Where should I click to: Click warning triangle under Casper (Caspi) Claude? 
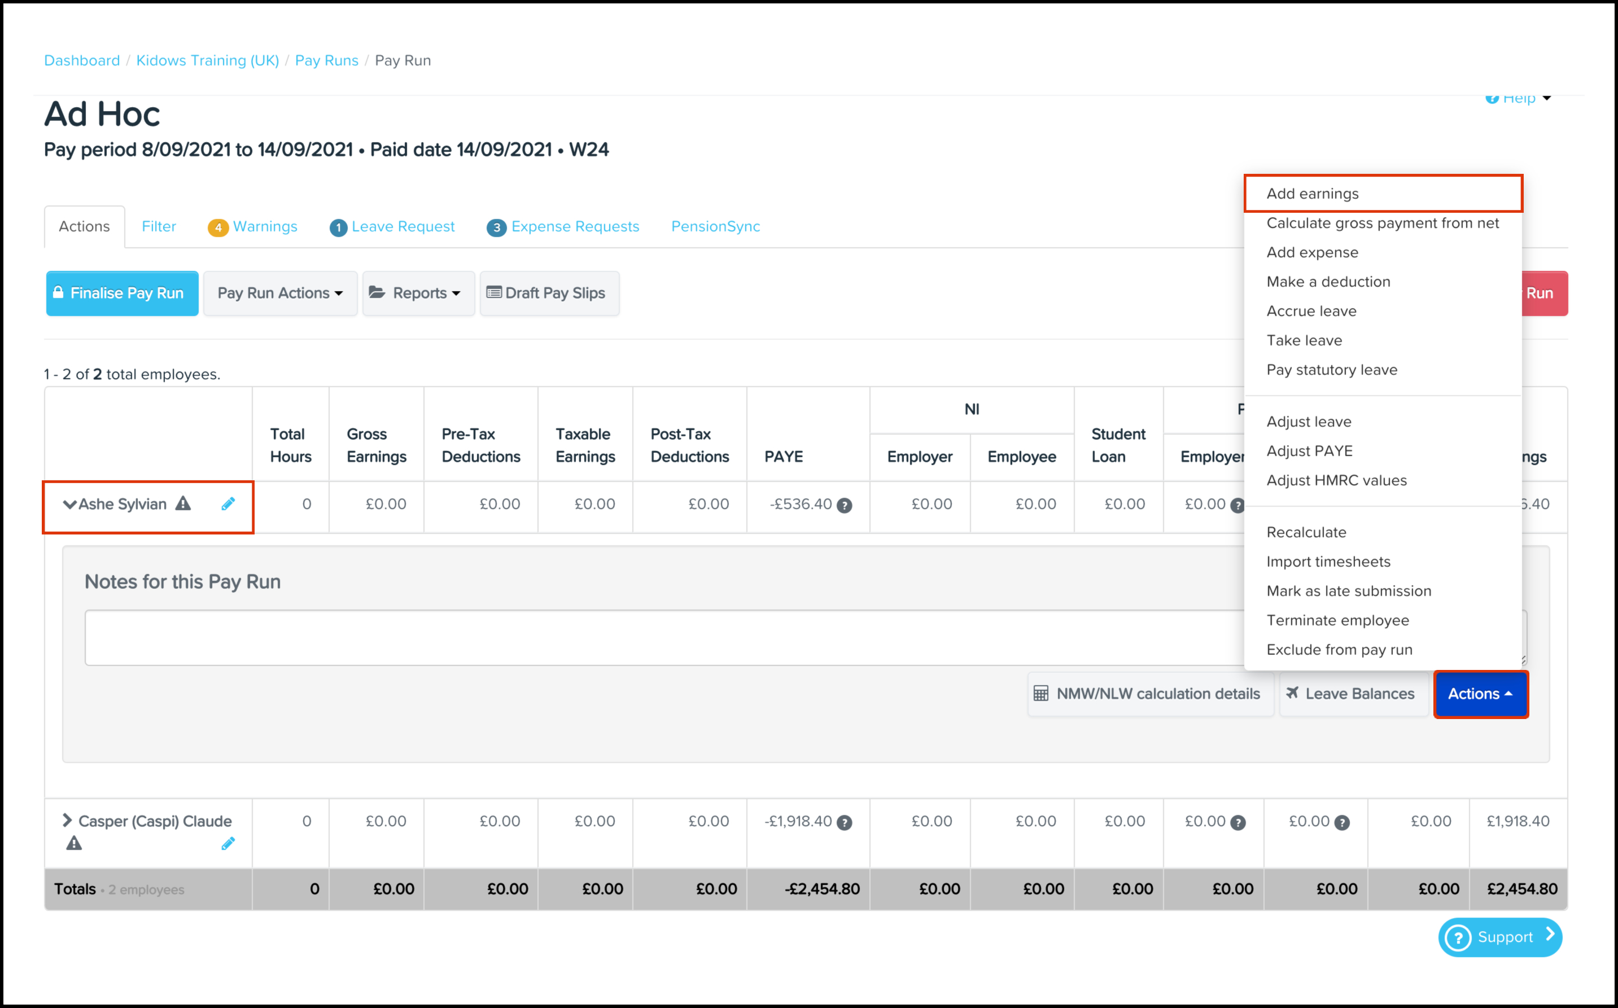point(74,843)
